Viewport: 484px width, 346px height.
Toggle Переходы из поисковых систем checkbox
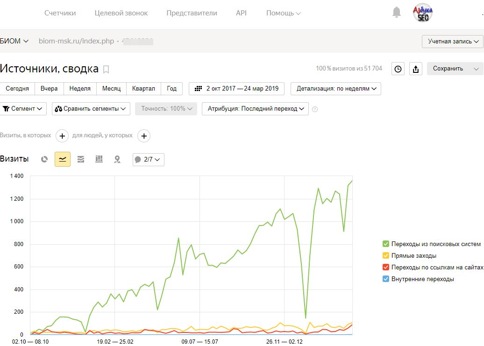(385, 244)
